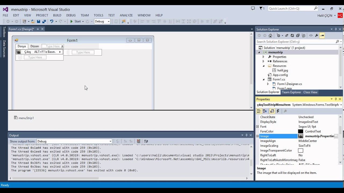
Task: Open the Data Sources side panel
Action: [4, 49]
